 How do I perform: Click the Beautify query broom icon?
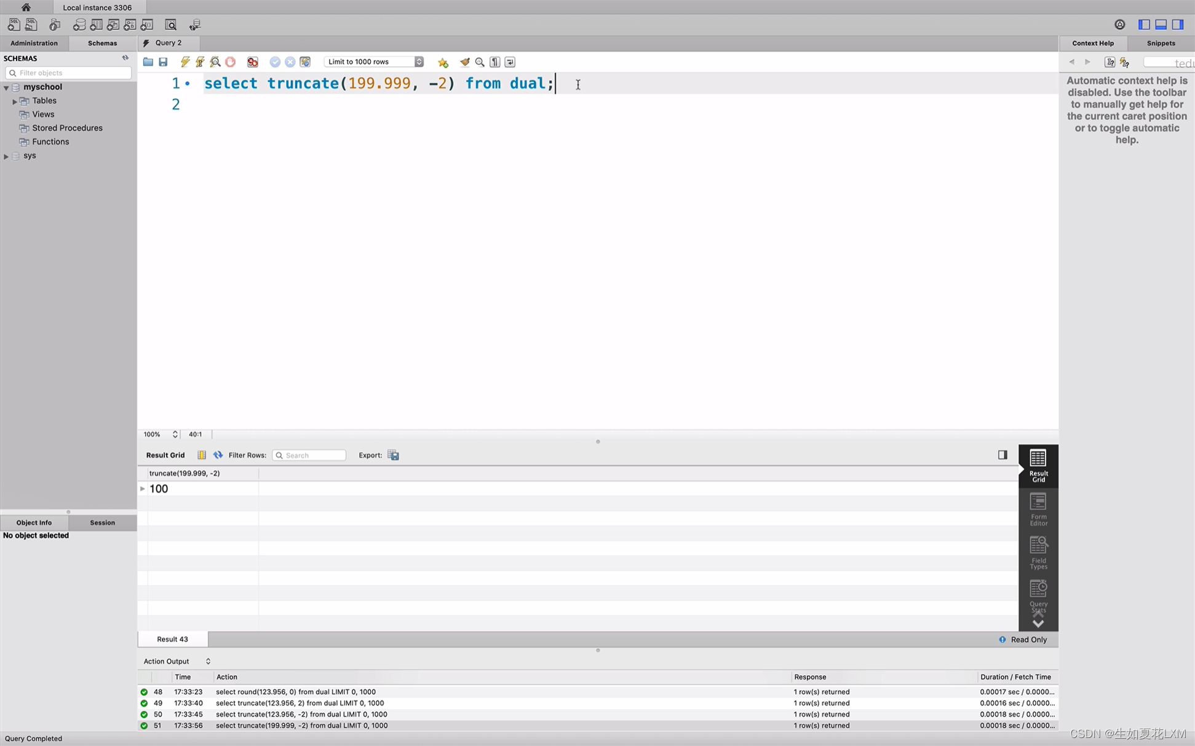pyautogui.click(x=465, y=62)
